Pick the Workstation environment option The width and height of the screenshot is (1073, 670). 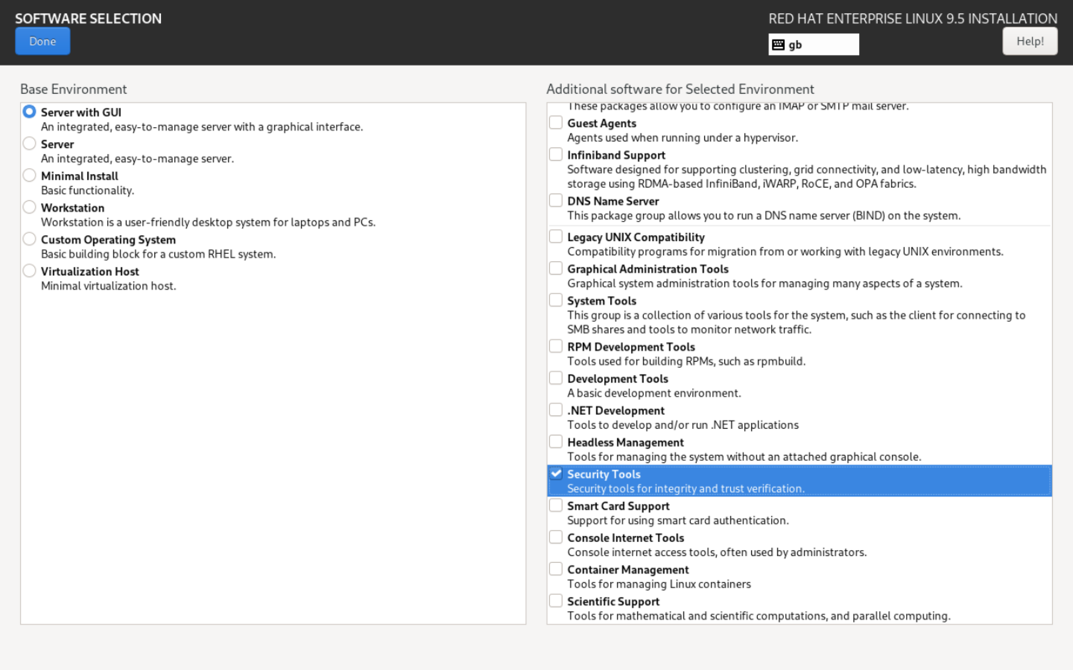tap(29, 207)
